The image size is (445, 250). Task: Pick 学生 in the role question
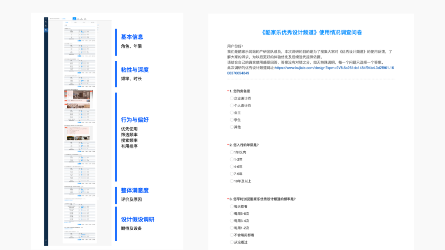click(232, 120)
